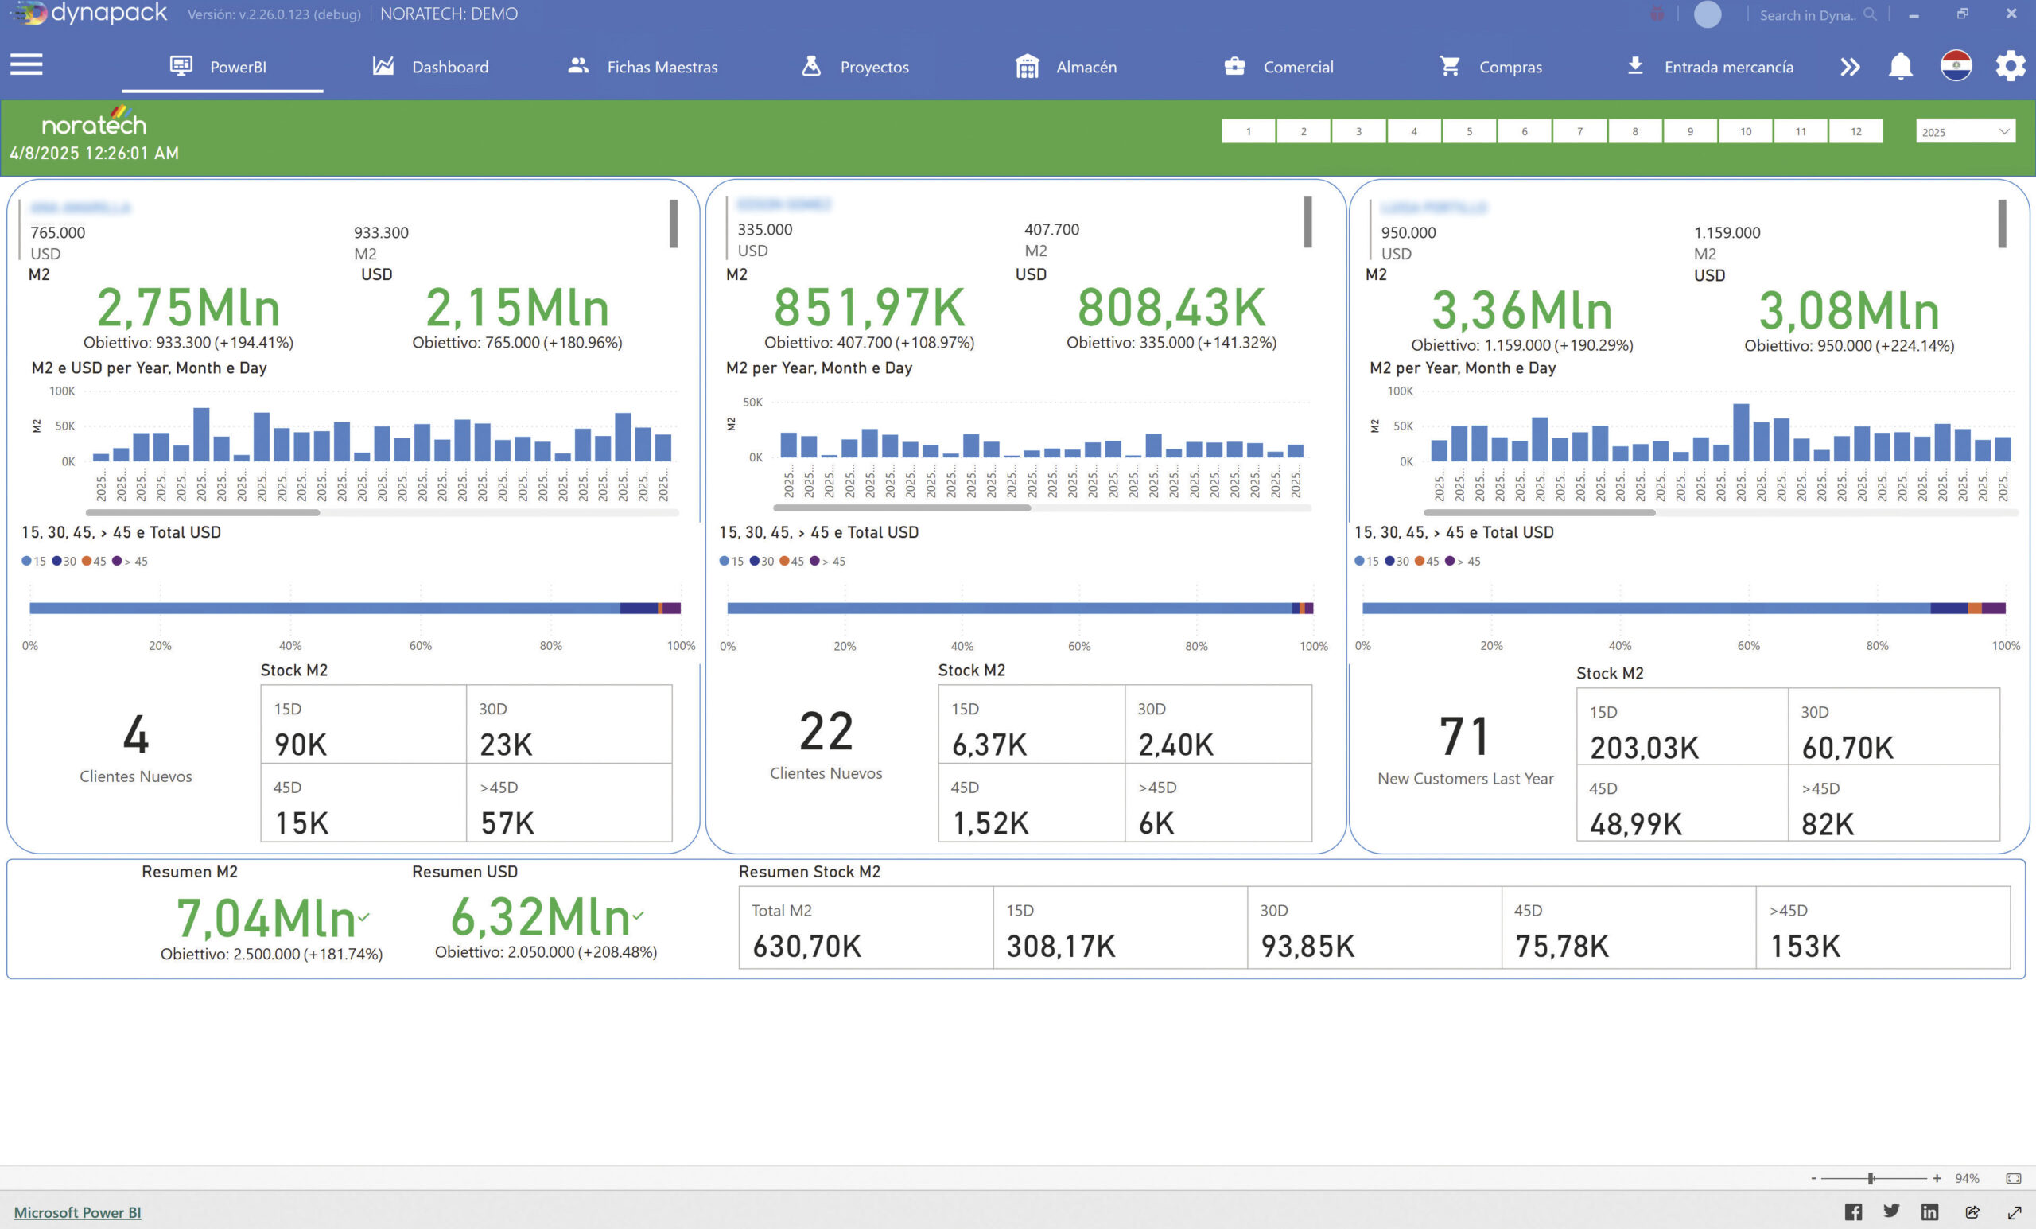Click the 71 New Customers Last Year figure
Image resolution: width=2036 pixels, height=1229 pixels.
[x=1464, y=737]
